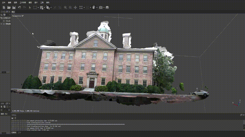
Task: Click the Undo arrow in the toolbar
Action: (x=19, y=7)
